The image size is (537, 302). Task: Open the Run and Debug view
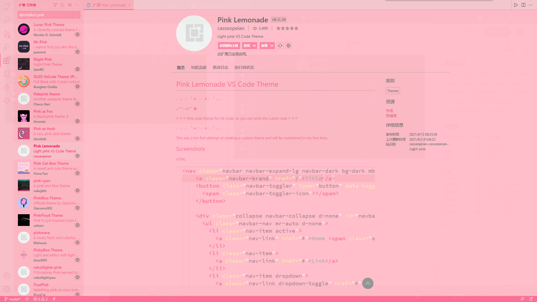(x=7, y=47)
